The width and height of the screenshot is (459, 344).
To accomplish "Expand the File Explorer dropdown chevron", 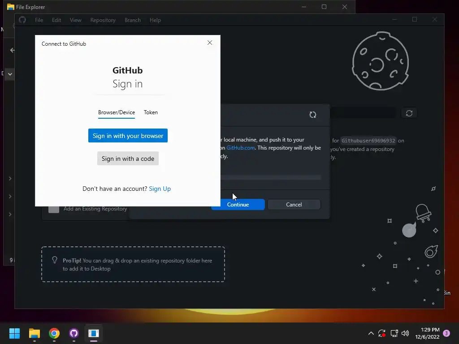I will click(x=10, y=74).
